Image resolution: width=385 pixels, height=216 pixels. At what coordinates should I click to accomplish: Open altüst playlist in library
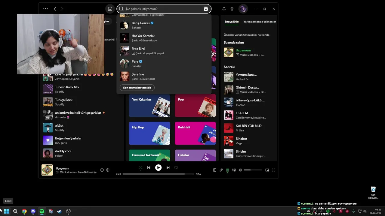pos(82,127)
